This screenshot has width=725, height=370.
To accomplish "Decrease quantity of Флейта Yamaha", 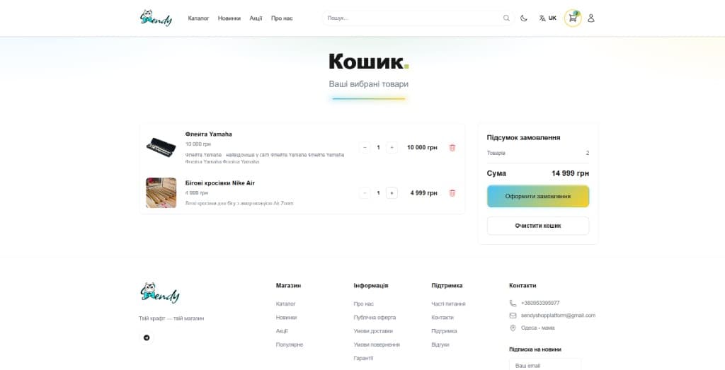I will [365, 147].
